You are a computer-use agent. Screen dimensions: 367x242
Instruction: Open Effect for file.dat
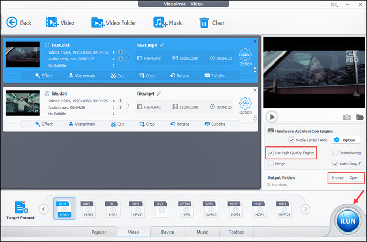click(x=44, y=124)
